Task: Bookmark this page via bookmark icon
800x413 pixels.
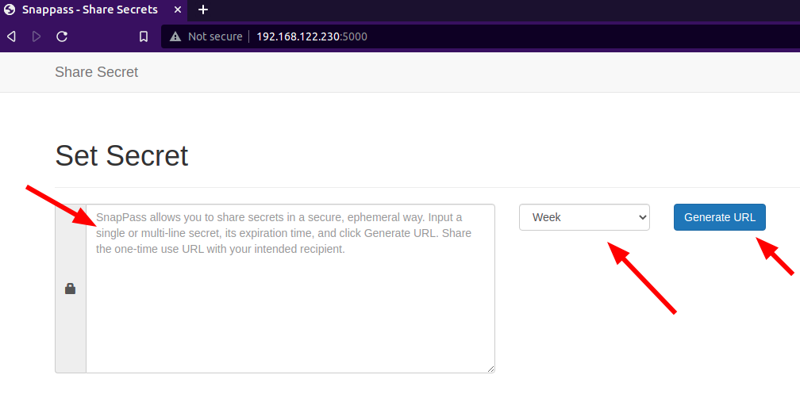Action: 144,36
